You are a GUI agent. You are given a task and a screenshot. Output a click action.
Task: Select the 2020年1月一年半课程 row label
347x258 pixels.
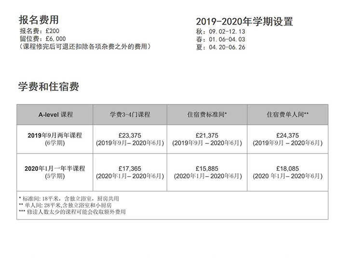(x=55, y=168)
